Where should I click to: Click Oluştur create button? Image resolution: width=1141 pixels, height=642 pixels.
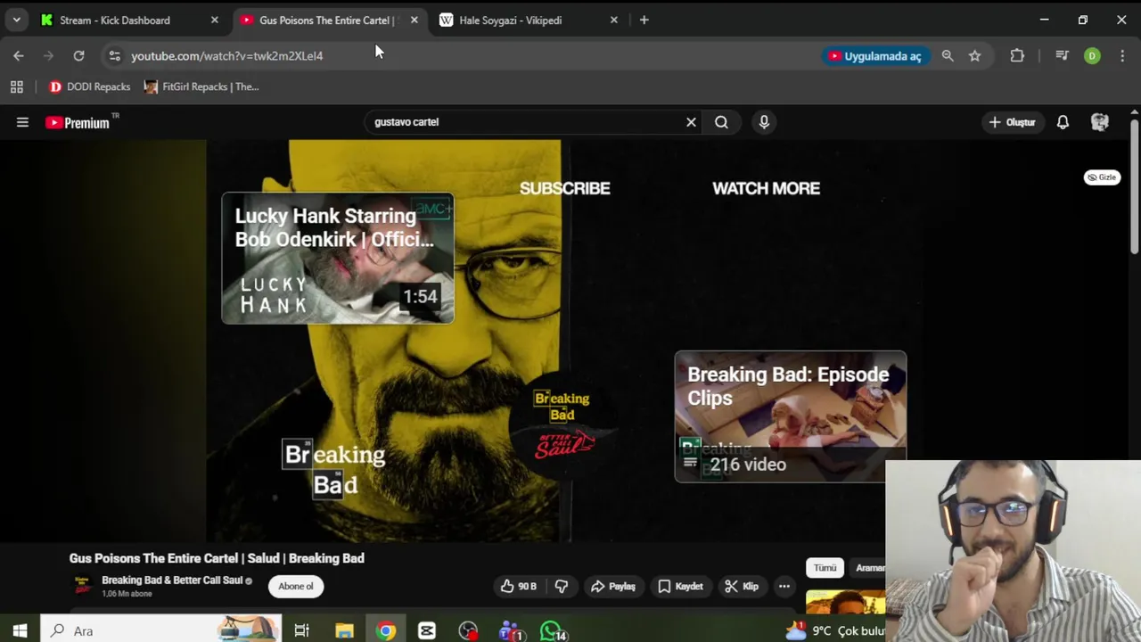1012,122
